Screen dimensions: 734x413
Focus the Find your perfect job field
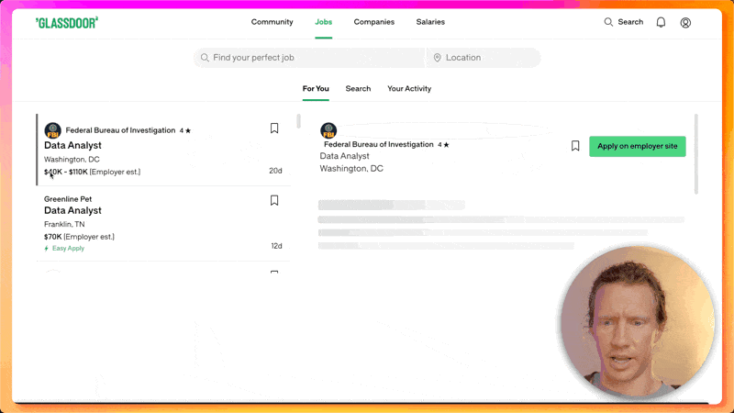point(309,58)
